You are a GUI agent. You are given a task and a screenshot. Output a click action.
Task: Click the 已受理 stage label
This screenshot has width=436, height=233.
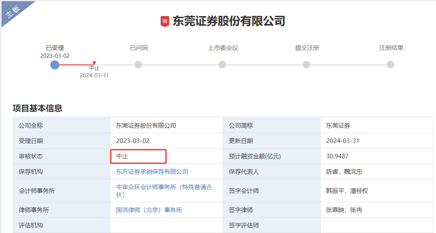(55, 48)
